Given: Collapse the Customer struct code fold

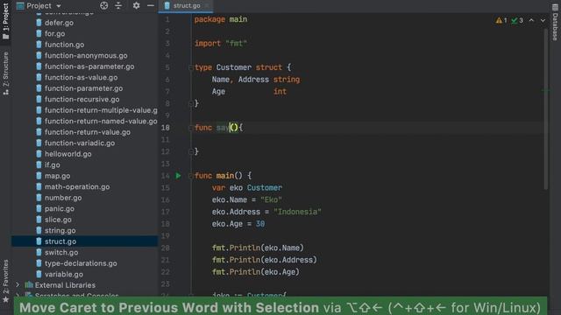Looking at the screenshot, I should [x=191, y=67].
